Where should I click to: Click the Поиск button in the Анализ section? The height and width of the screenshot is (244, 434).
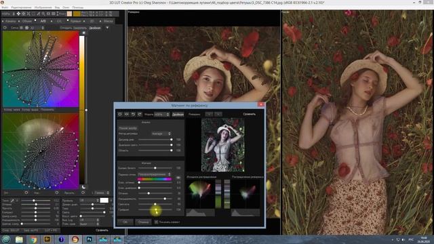pos(127,128)
